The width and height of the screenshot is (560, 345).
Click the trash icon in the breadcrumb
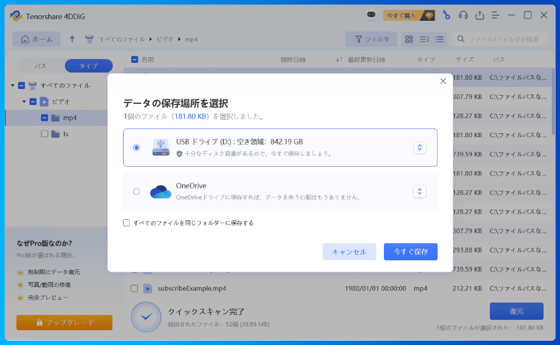89,39
